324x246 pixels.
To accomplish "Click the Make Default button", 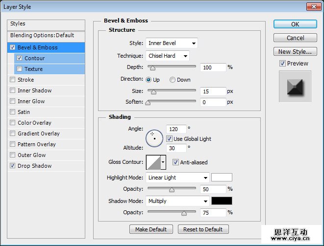I will coord(151,229).
